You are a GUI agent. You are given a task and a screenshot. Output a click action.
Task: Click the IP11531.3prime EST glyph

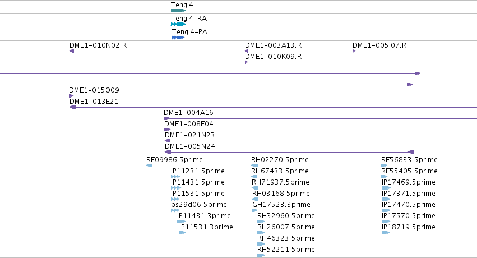[x=183, y=233]
